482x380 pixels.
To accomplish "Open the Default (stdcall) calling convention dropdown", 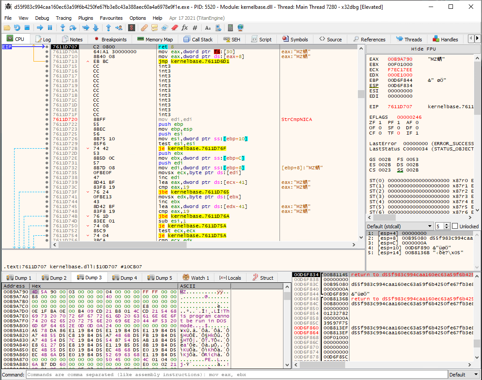I will pos(399,226).
